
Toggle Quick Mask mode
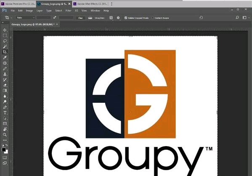point(5,157)
